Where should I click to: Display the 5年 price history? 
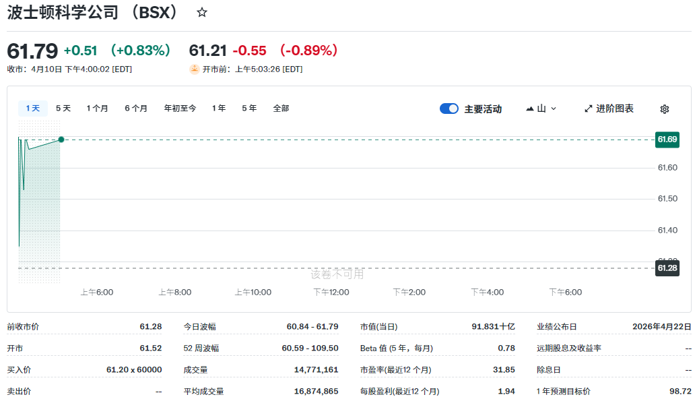click(249, 109)
